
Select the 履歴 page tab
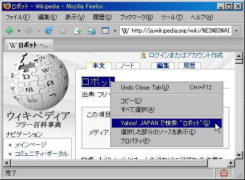click(x=190, y=66)
